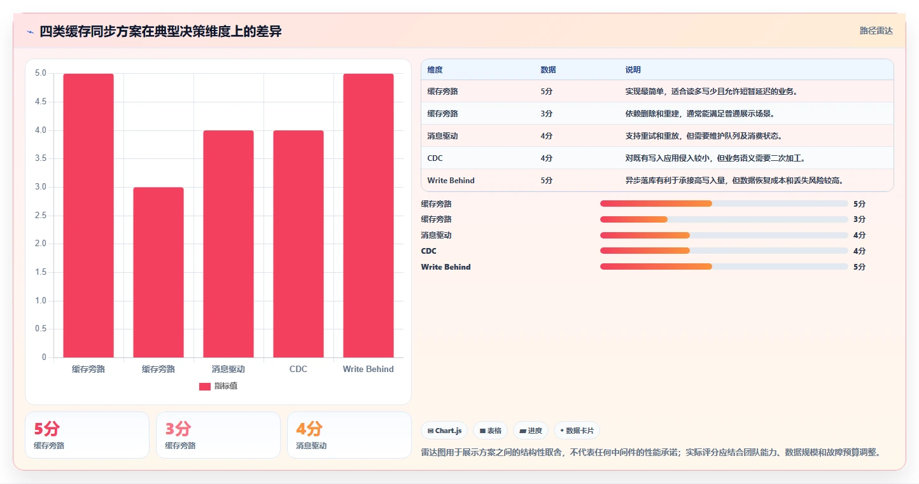This screenshot has width=919, height=484.
Task: Click the 说明 table column header
Action: pos(633,69)
